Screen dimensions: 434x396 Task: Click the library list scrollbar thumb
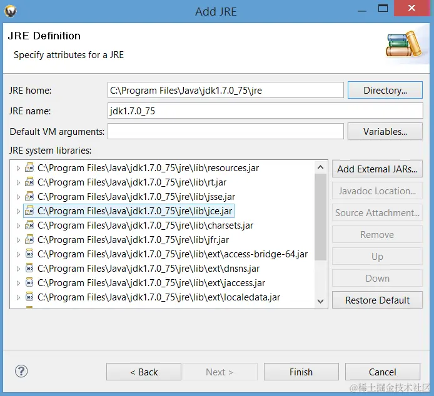pos(321,217)
